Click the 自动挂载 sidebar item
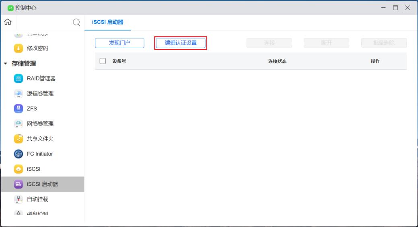418x227 pixels. click(x=37, y=199)
